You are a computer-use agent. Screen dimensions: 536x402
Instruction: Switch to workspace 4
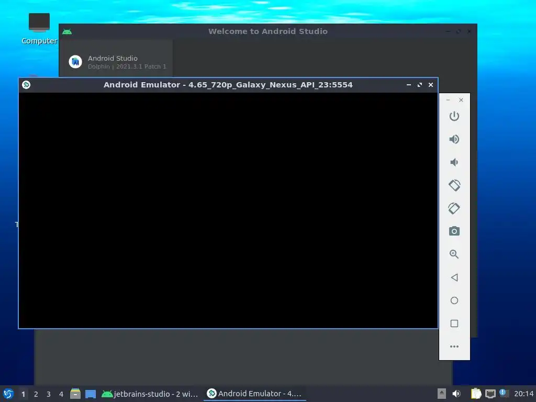tap(61, 394)
